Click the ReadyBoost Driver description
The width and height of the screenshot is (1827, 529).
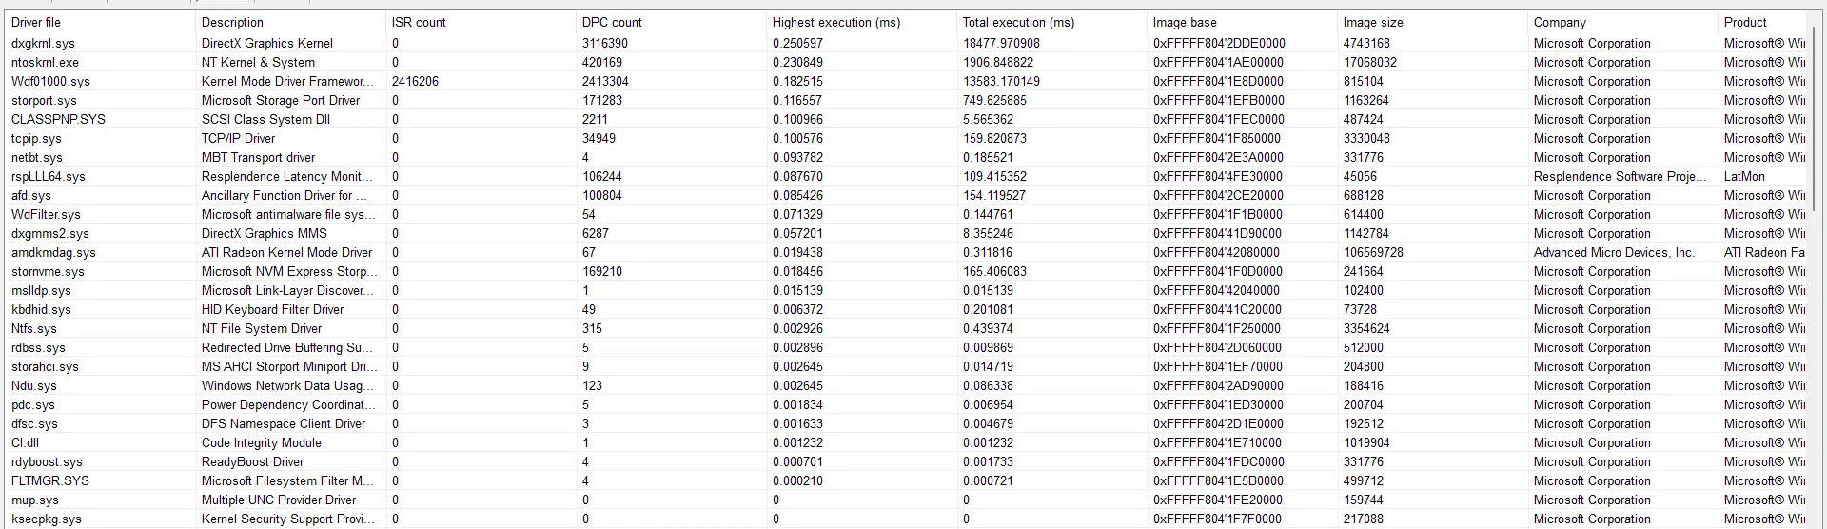tap(253, 461)
